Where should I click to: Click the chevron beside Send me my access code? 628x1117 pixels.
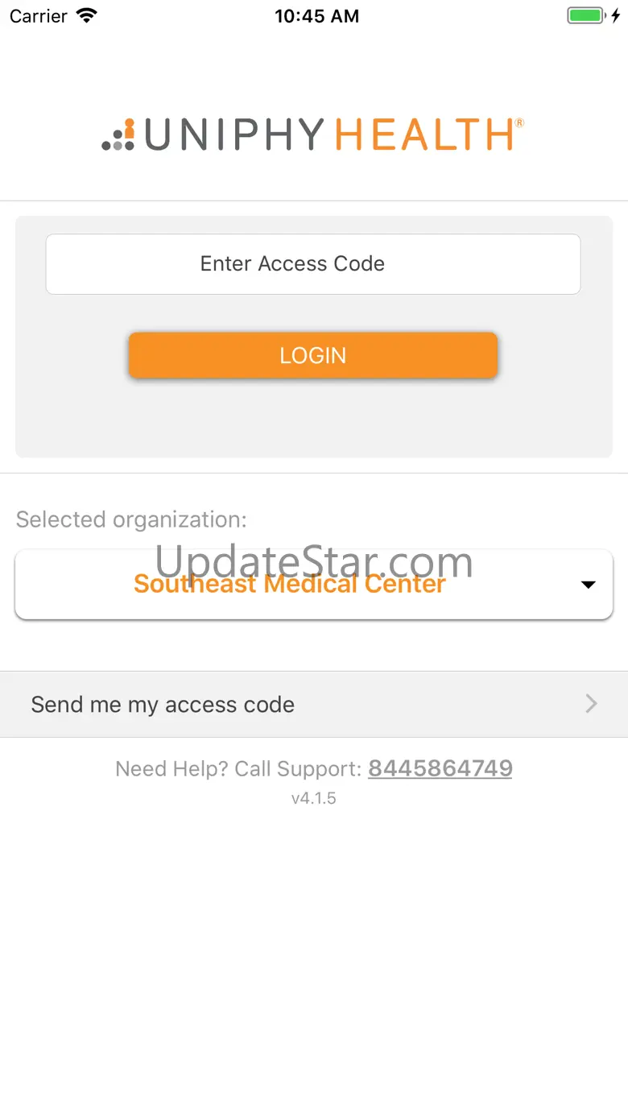pyautogui.click(x=592, y=704)
